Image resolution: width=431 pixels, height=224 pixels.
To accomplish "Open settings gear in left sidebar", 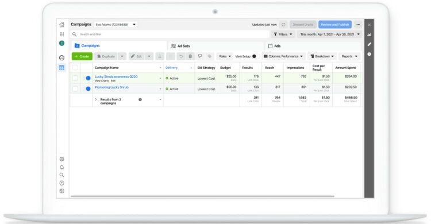I will coord(62,159).
